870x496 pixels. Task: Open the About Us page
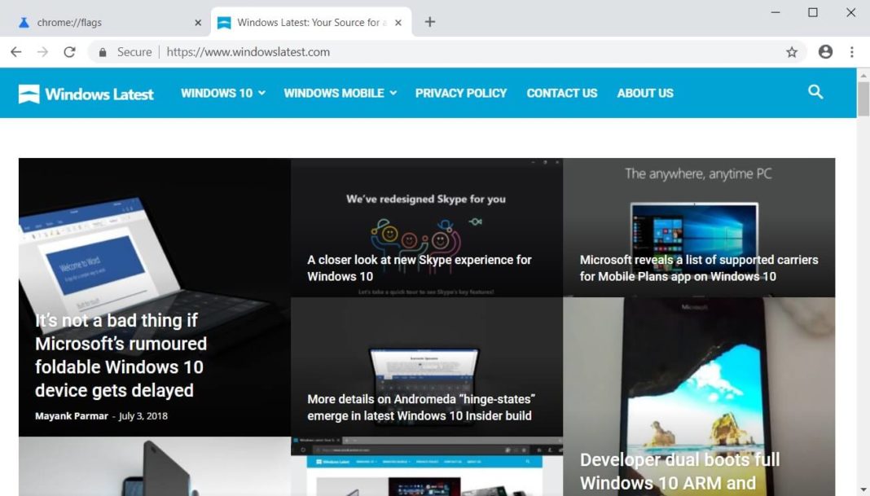pos(644,93)
